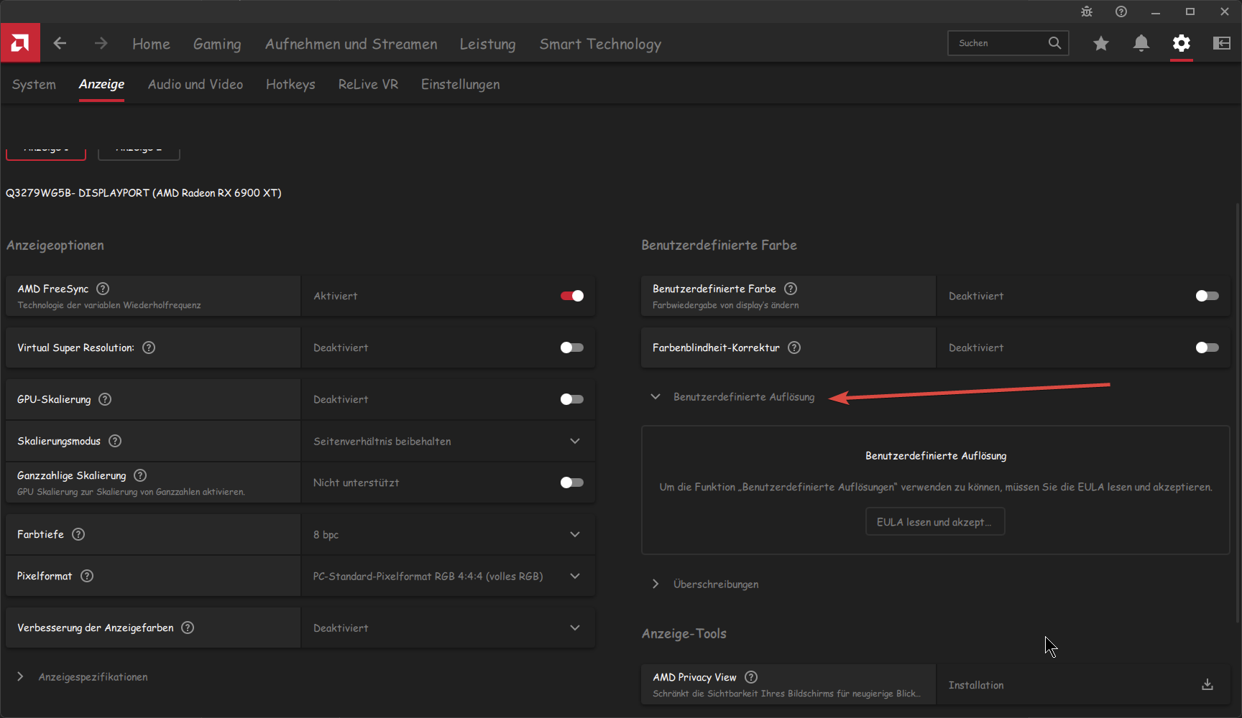Open Verbesserung der Anzeigefarben dropdown
This screenshot has height=718, width=1242.
pyautogui.click(x=448, y=628)
